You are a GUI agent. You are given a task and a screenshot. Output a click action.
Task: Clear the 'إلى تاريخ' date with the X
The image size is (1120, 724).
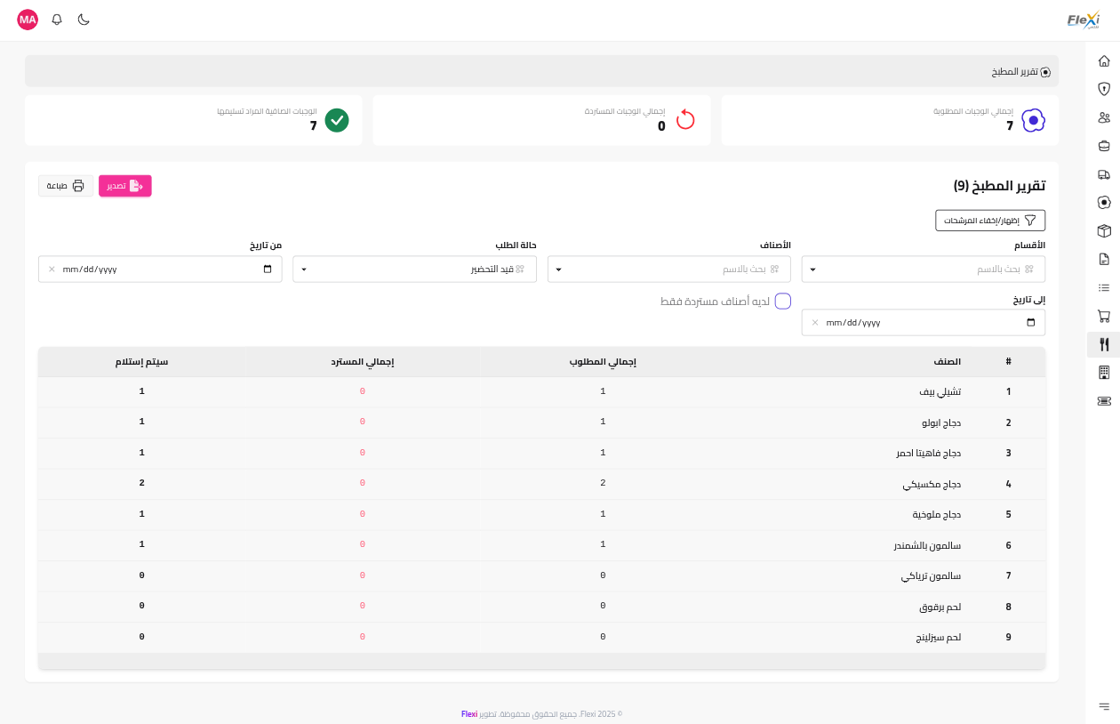coord(815,323)
